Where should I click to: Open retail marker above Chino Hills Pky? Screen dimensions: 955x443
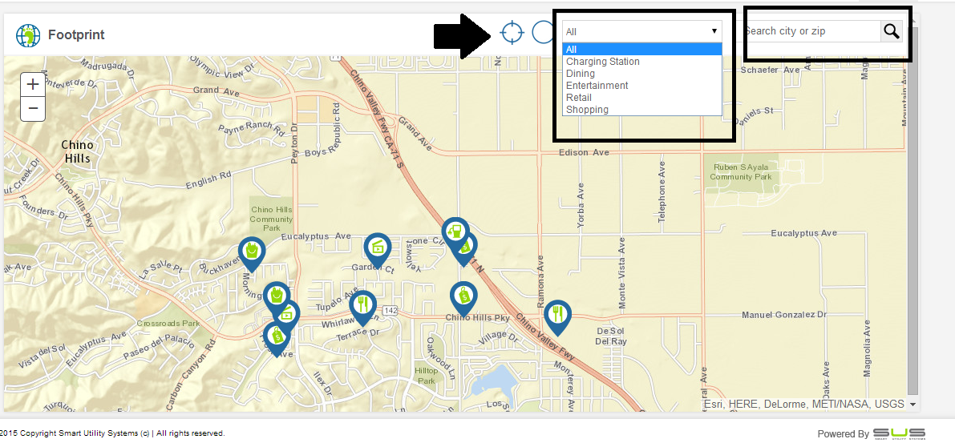(463, 296)
